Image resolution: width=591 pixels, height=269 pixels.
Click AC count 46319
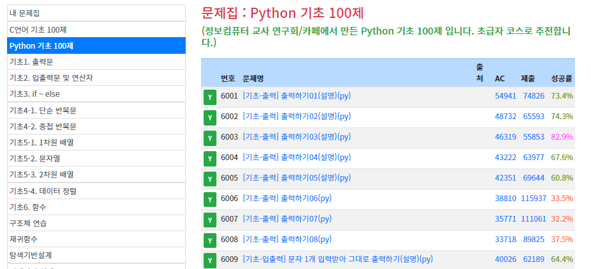[x=505, y=136]
